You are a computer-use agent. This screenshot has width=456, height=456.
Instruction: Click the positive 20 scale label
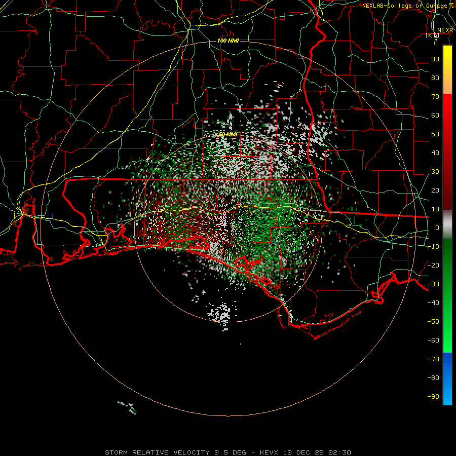(x=435, y=191)
